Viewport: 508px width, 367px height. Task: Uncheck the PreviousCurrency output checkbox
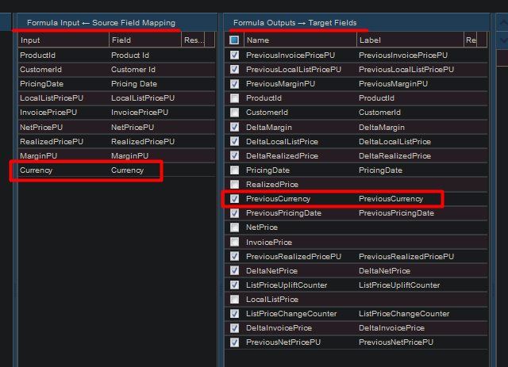234,199
